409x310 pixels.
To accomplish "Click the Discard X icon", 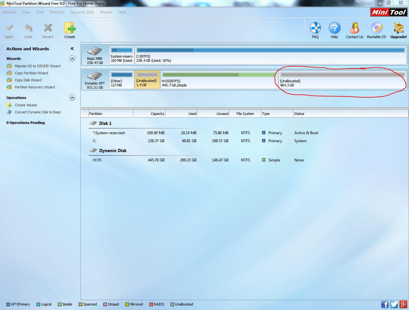I will click(48, 28).
